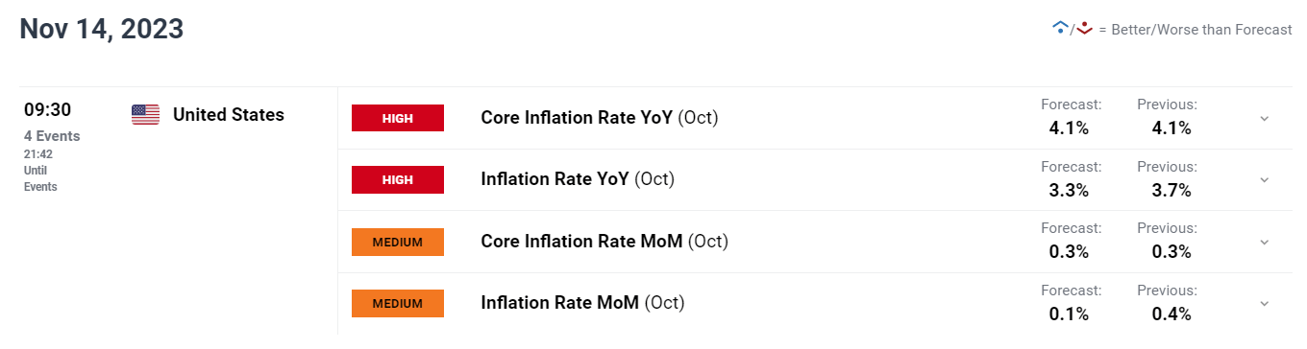Click MEDIUM badge beside Inflation Rate MoM
This screenshot has width=1307, height=349.
pos(398,303)
